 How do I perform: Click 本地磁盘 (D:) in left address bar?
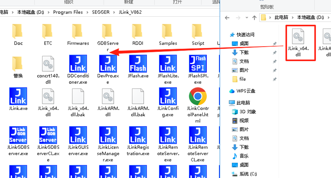[30, 12]
